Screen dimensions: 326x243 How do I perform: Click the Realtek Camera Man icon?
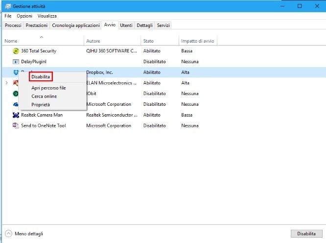[x=16, y=115]
